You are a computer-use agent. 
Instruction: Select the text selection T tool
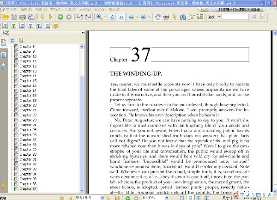coord(192,17)
